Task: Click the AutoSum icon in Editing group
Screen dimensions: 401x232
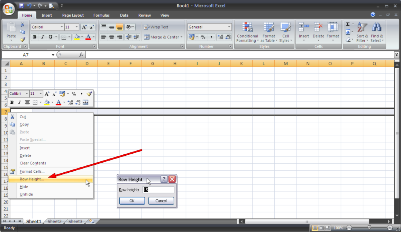Action: click(348, 23)
